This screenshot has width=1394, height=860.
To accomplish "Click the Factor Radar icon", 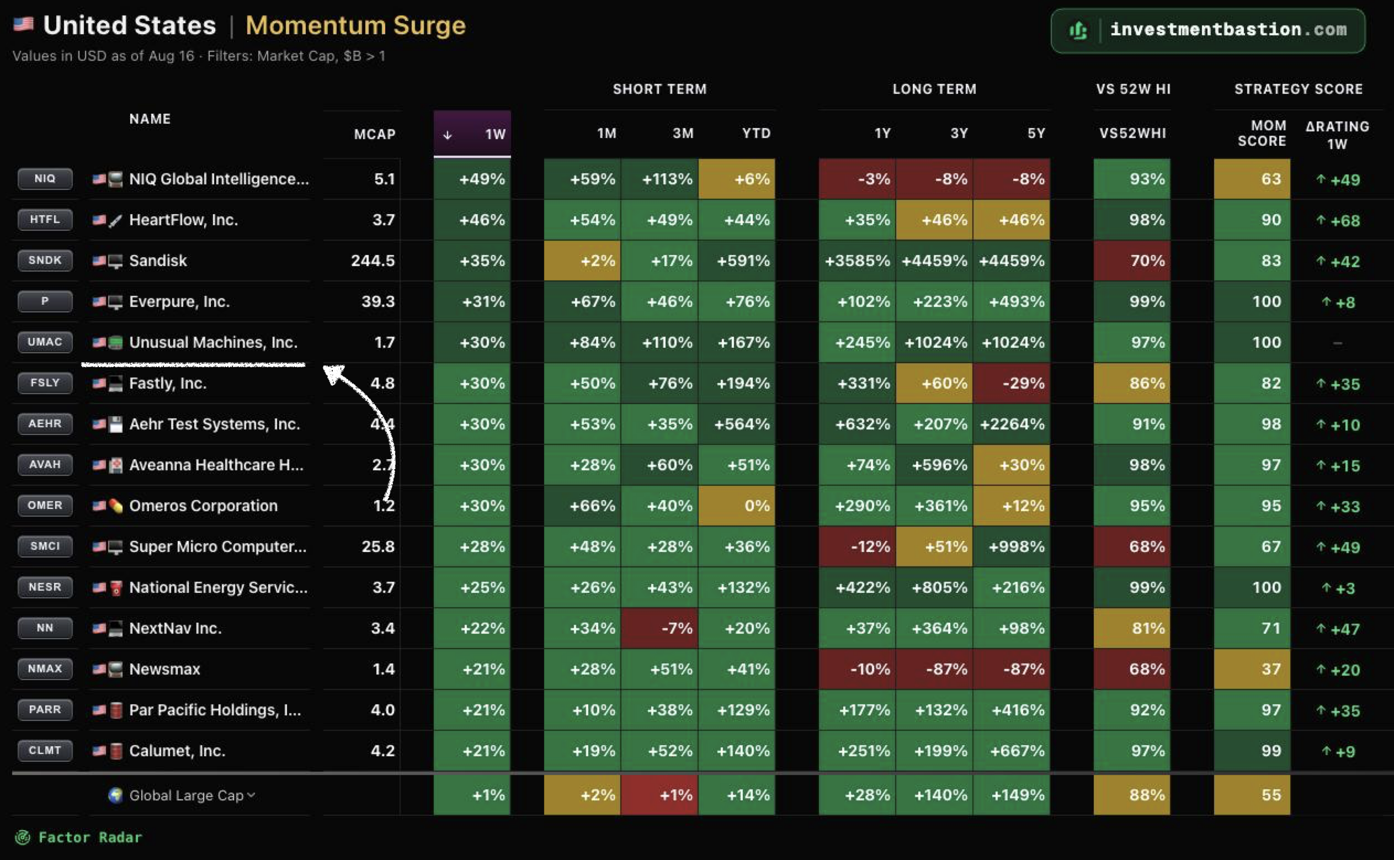I will (x=22, y=837).
